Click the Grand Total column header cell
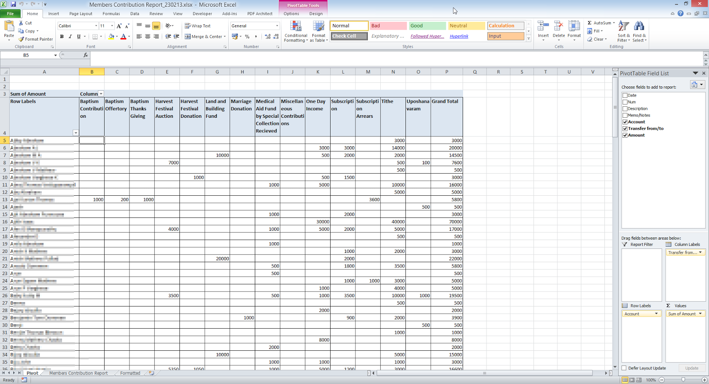The height and width of the screenshot is (384, 709). (447, 116)
